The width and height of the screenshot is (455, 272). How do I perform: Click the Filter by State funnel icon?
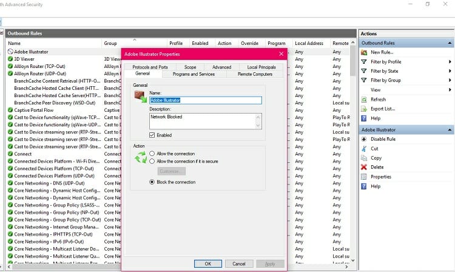(x=364, y=71)
